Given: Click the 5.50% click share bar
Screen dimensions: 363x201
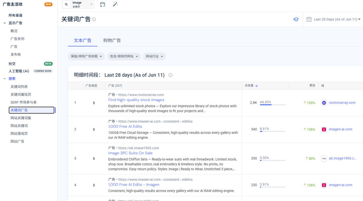Looking at the screenshot, I should coord(273,160).
